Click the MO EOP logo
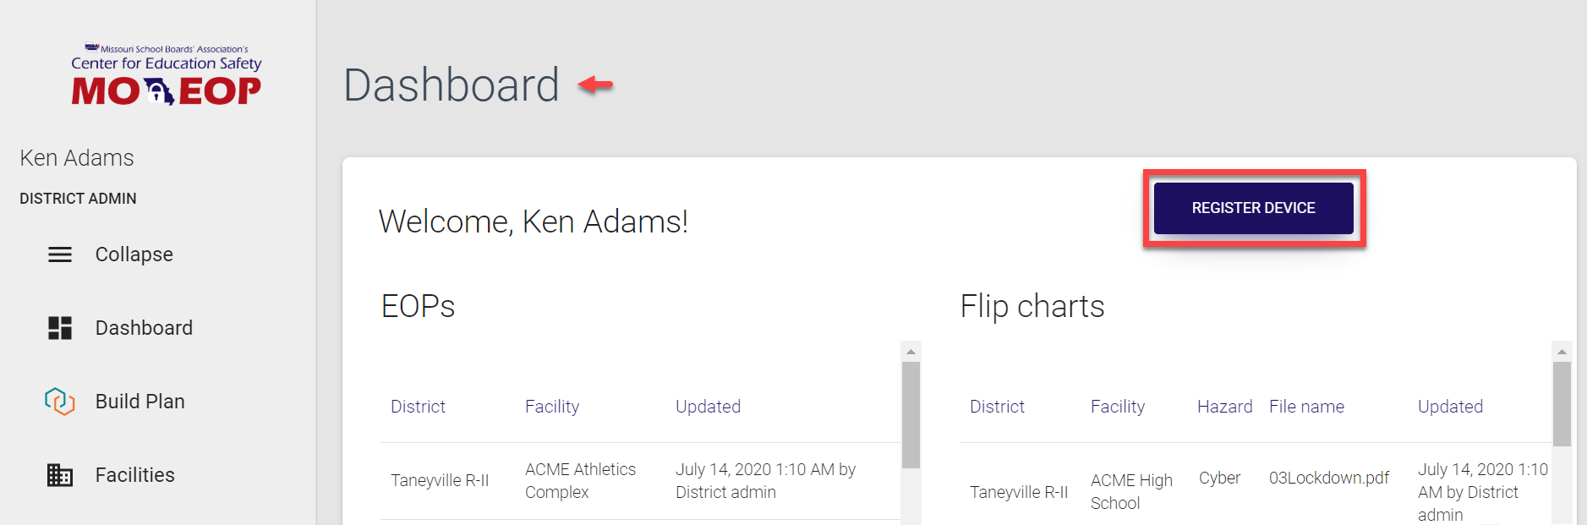 [166, 76]
